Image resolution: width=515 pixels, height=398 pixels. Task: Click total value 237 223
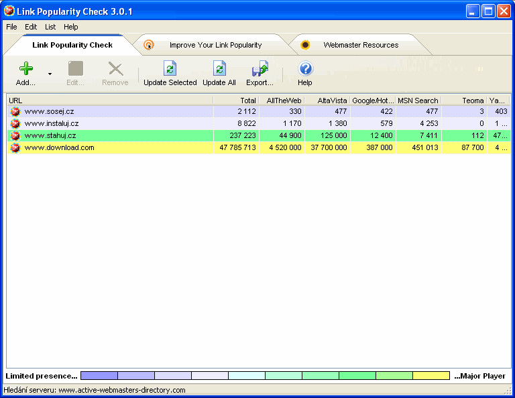coord(243,135)
